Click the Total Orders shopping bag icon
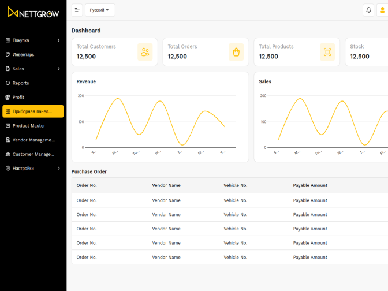Image resolution: width=388 pixels, height=291 pixels. click(x=236, y=52)
